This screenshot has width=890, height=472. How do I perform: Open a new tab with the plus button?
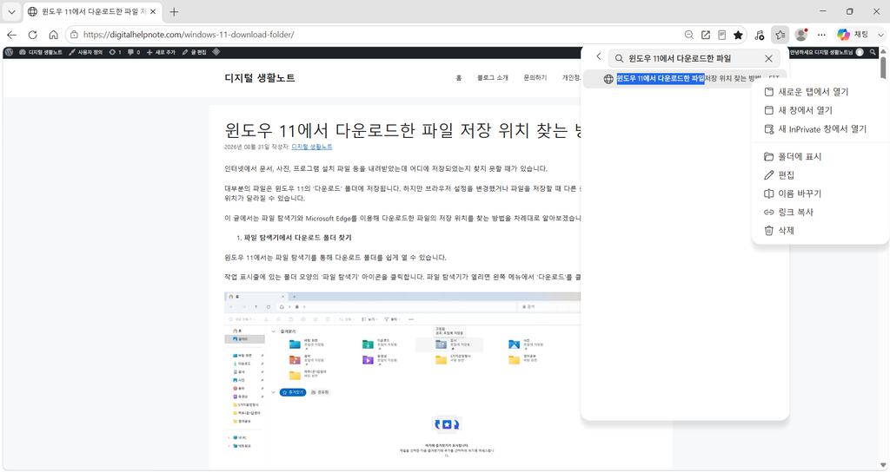coord(174,11)
